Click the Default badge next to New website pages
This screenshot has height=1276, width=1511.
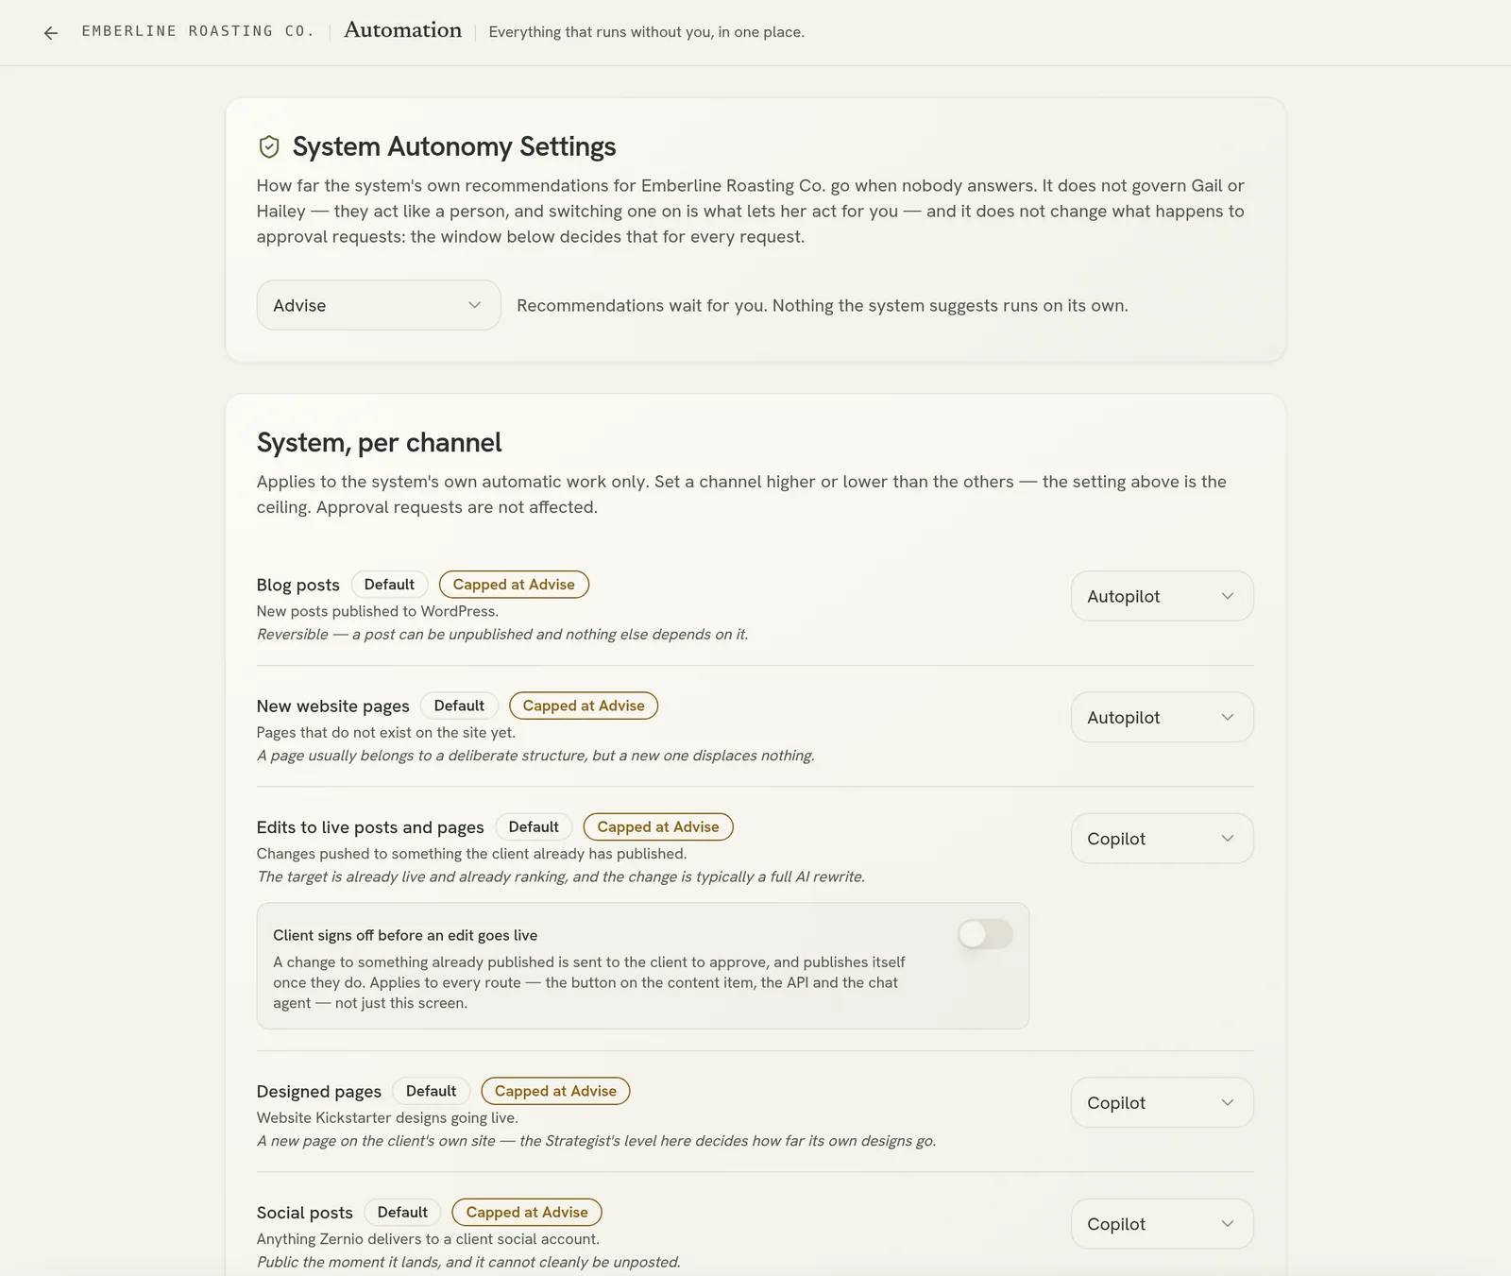tap(459, 706)
